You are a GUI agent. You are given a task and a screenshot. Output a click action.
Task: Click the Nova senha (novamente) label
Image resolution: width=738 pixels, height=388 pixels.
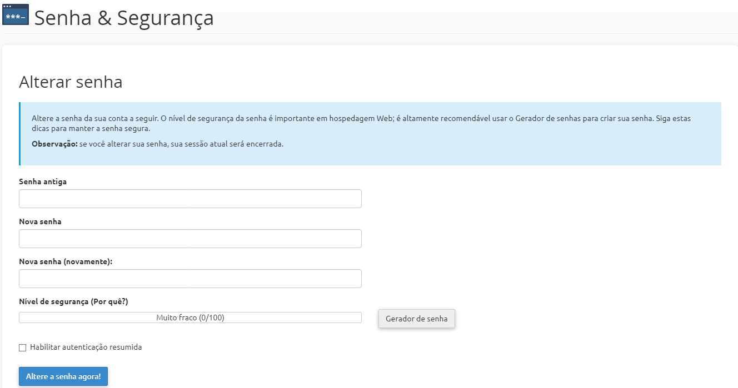[x=66, y=261]
